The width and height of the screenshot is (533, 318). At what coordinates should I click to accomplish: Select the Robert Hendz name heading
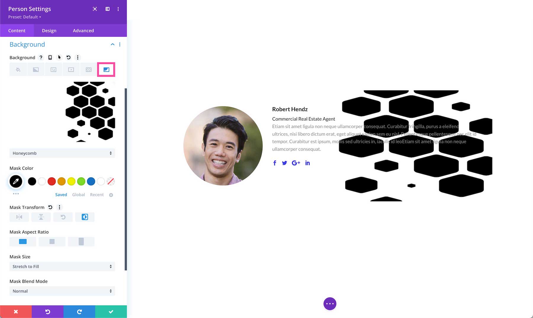[290, 109]
